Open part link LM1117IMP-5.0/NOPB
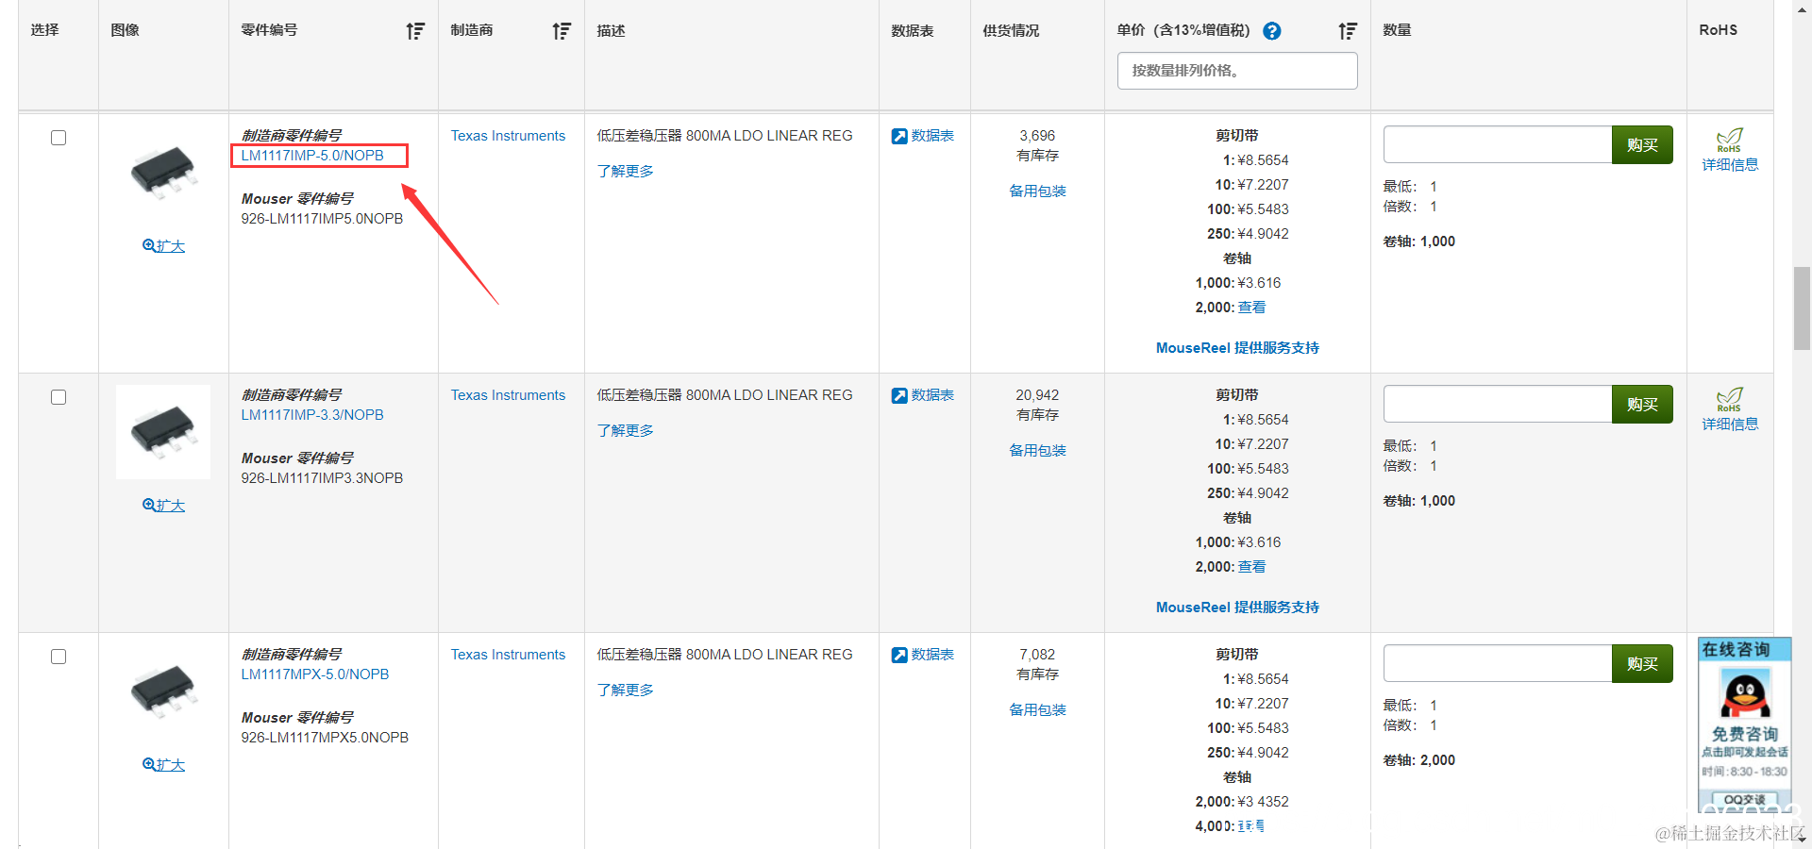The image size is (1812, 849). click(312, 156)
